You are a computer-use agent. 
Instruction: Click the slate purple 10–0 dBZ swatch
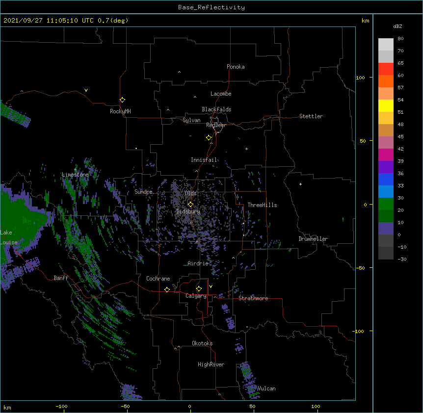(x=386, y=229)
